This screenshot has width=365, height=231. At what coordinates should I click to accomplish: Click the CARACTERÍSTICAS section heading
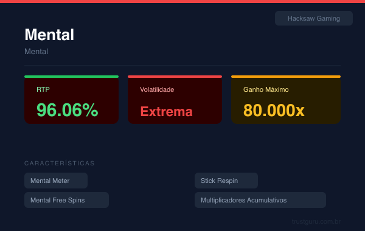pyautogui.click(x=60, y=163)
